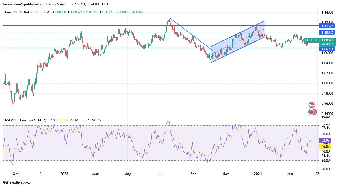
Task: Click the blue 1.11347 resistance price label
Action: click(326, 26)
